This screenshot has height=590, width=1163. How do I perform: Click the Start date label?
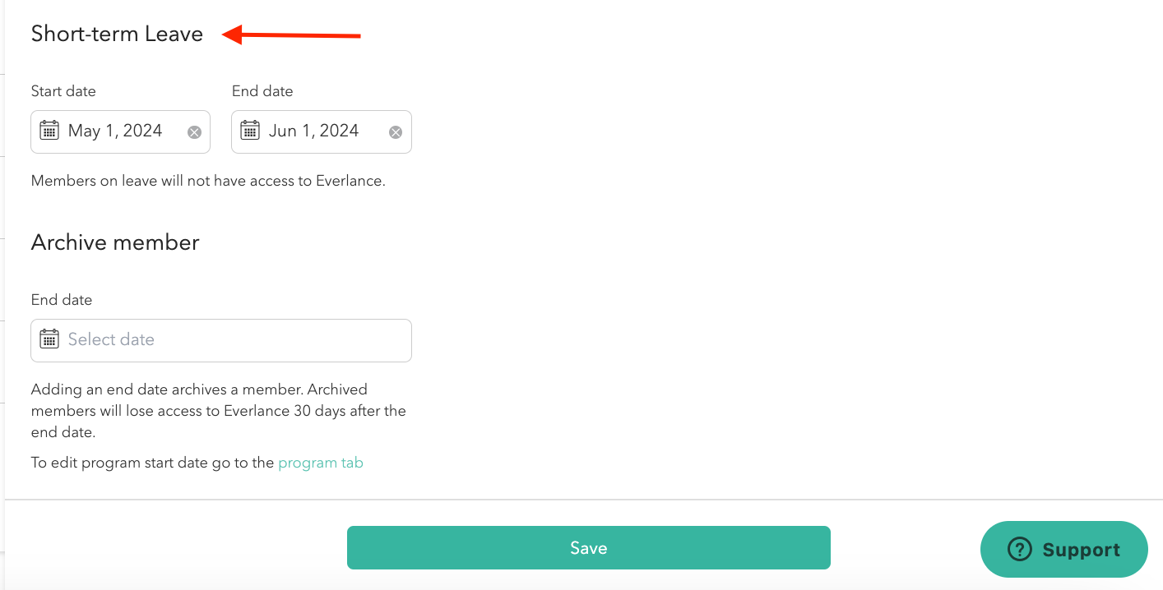pyautogui.click(x=63, y=91)
